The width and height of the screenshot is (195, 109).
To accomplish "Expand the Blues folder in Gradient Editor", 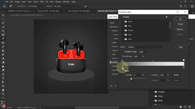I will 123,26.
